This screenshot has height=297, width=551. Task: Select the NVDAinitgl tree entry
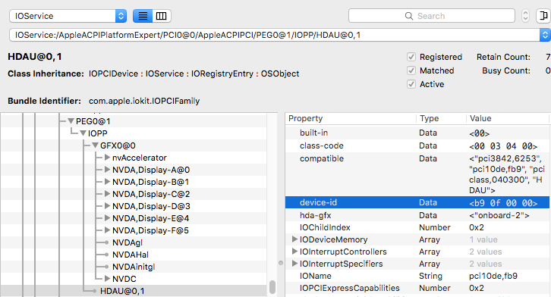(134, 267)
